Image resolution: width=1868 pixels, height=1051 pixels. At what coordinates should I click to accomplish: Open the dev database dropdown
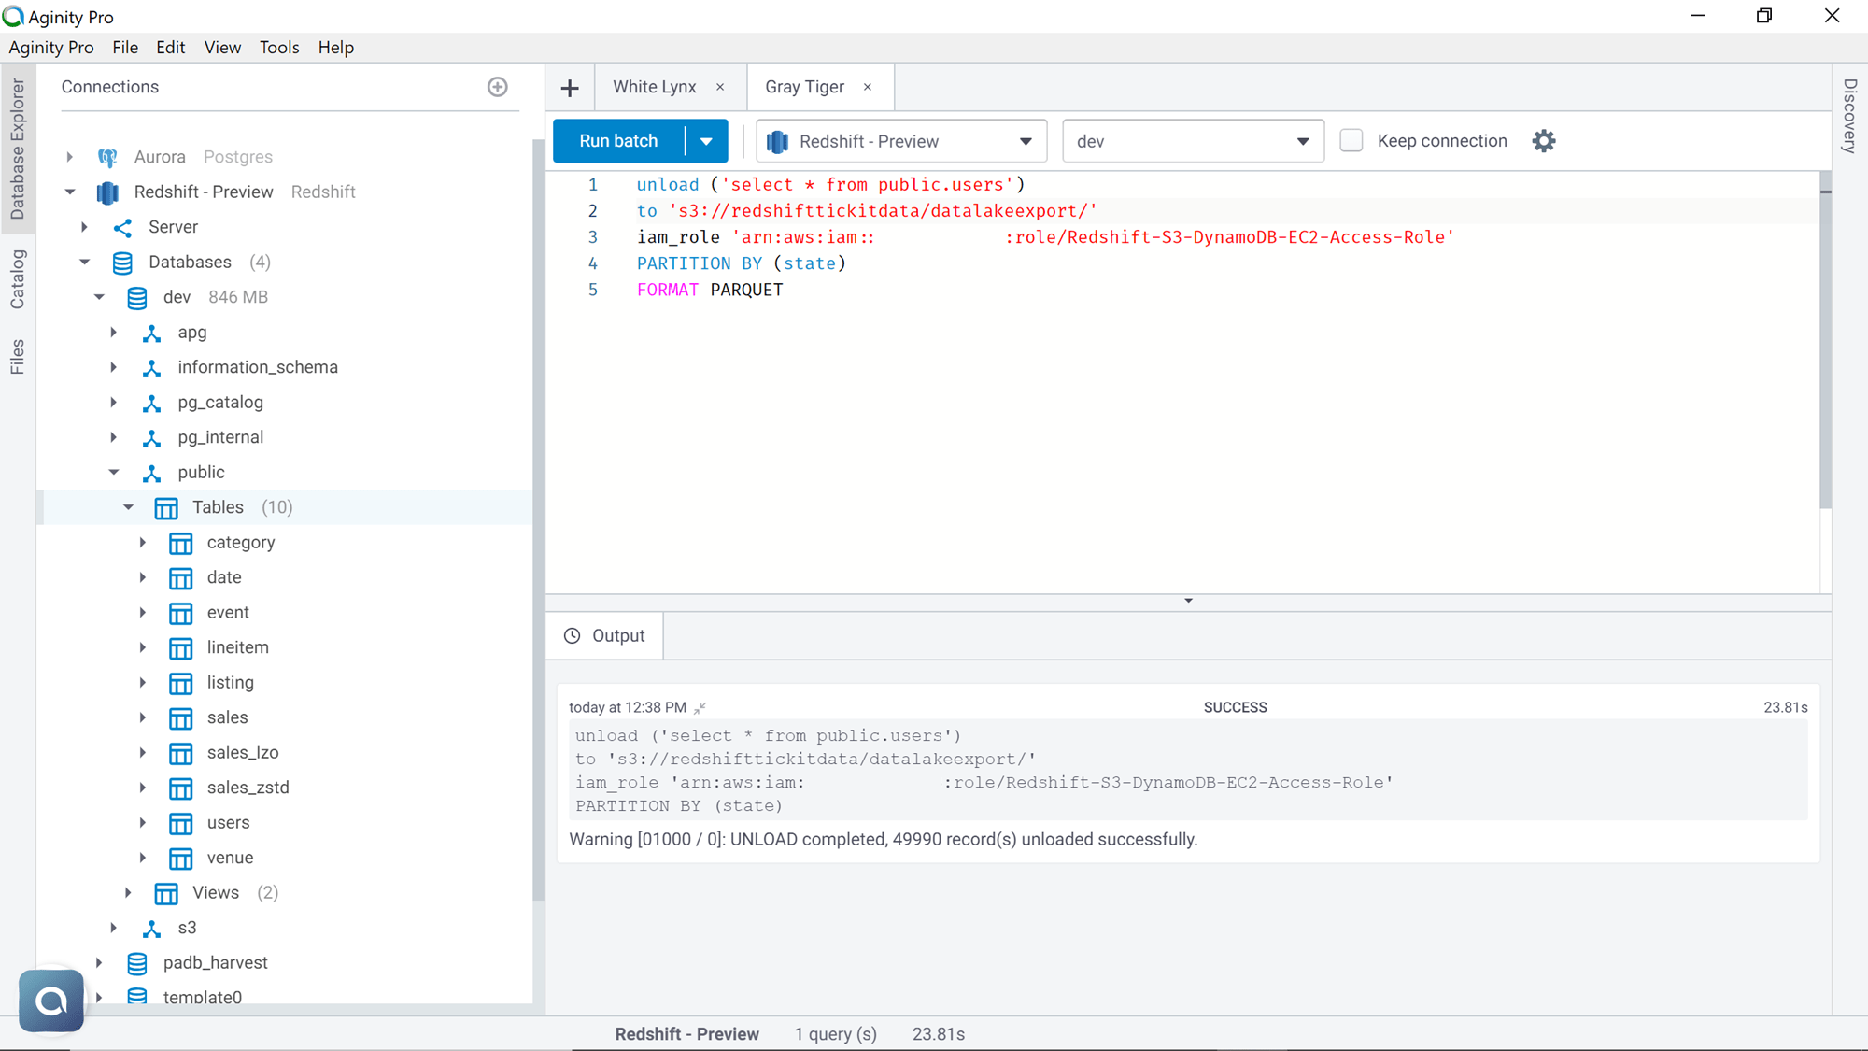pyautogui.click(x=1302, y=140)
